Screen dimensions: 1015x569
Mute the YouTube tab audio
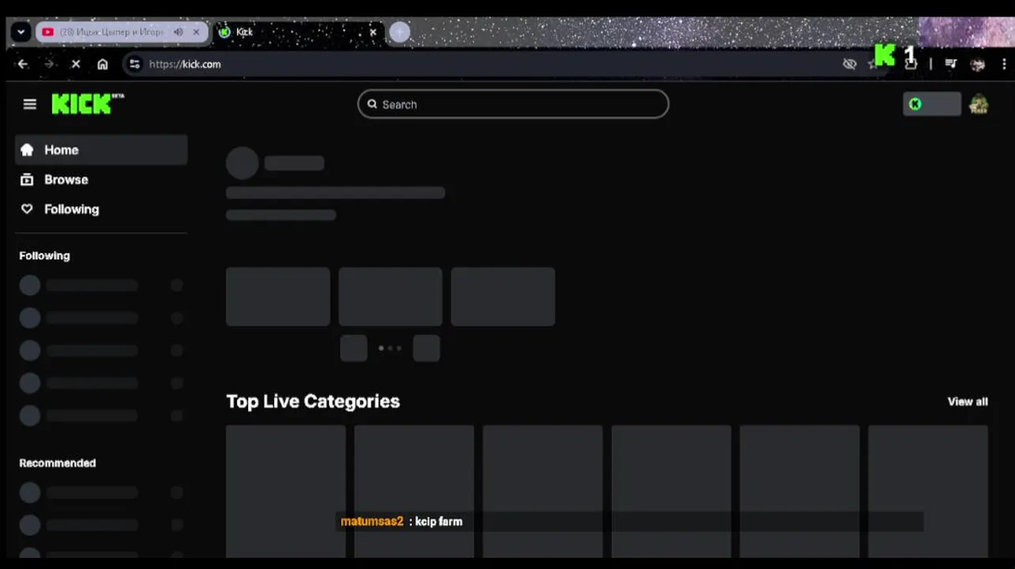pos(178,32)
